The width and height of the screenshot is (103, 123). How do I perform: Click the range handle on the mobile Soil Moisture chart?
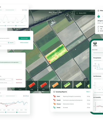(x=95, y=93)
